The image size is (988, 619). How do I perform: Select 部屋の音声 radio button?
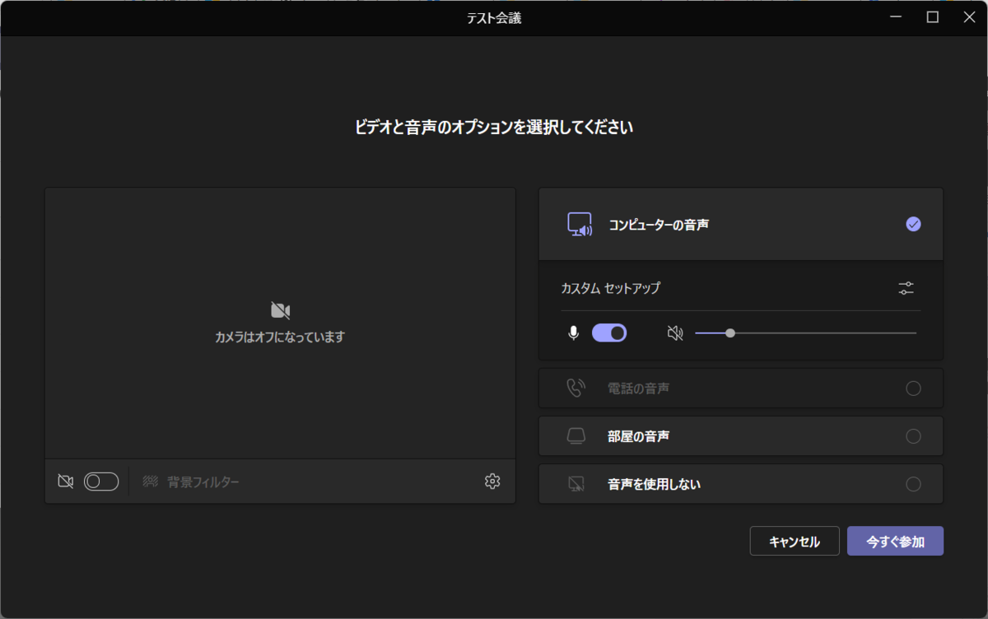pos(913,436)
